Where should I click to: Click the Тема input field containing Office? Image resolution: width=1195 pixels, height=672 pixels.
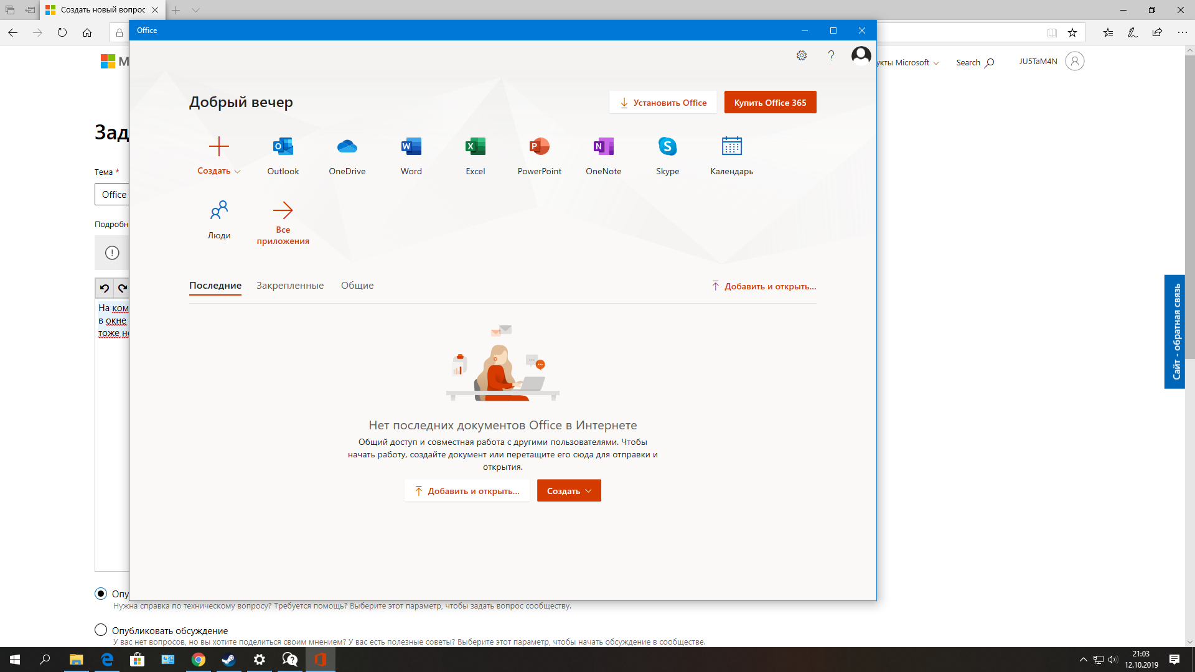tap(112, 195)
